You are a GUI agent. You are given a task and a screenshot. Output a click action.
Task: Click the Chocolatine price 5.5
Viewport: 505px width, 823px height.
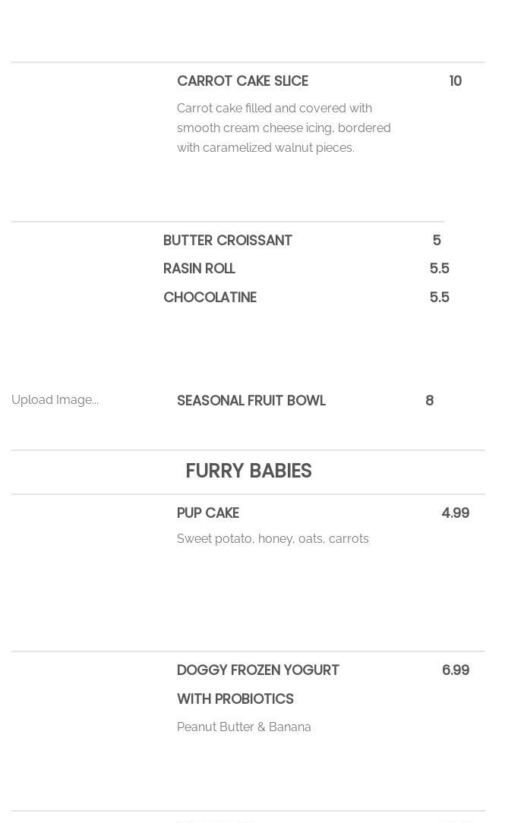(439, 298)
